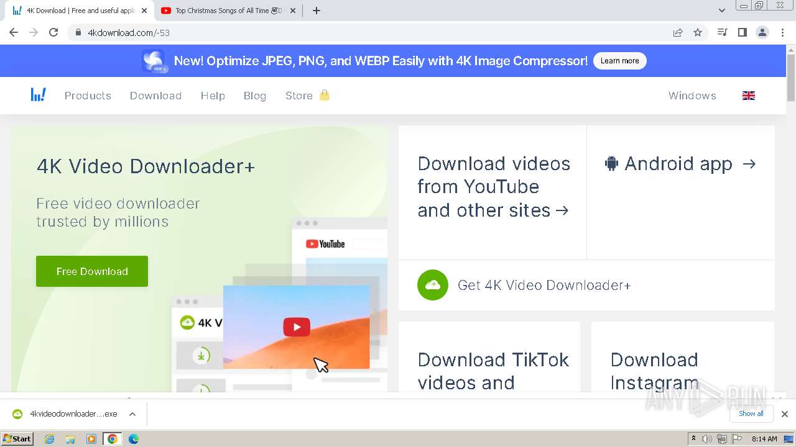Open the Android app link
796x447 pixels.
681,164
